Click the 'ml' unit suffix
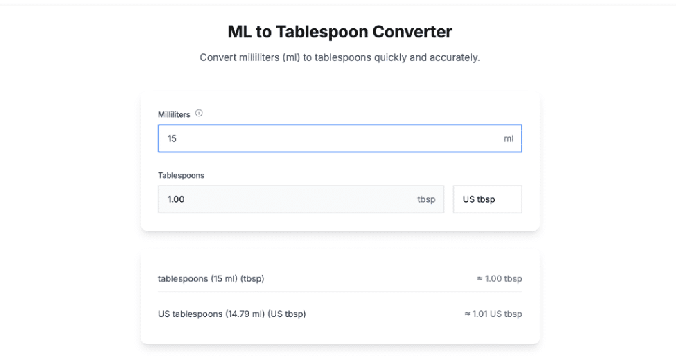Image resolution: width=677 pixels, height=360 pixels. tap(509, 139)
